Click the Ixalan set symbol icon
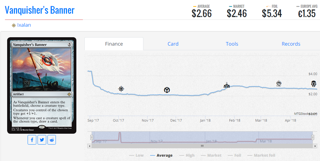 pos(14,25)
